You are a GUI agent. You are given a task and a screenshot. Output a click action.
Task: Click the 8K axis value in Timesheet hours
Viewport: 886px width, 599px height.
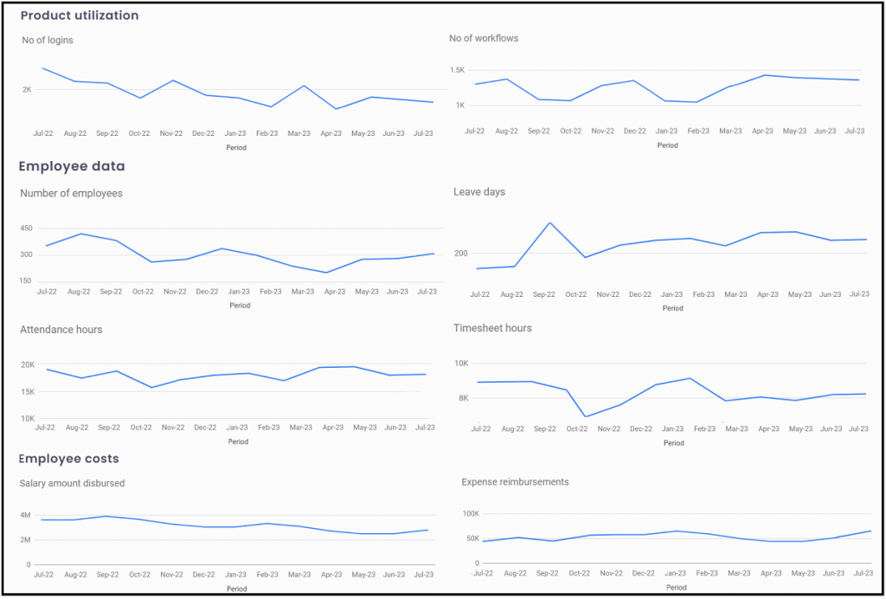coord(464,398)
